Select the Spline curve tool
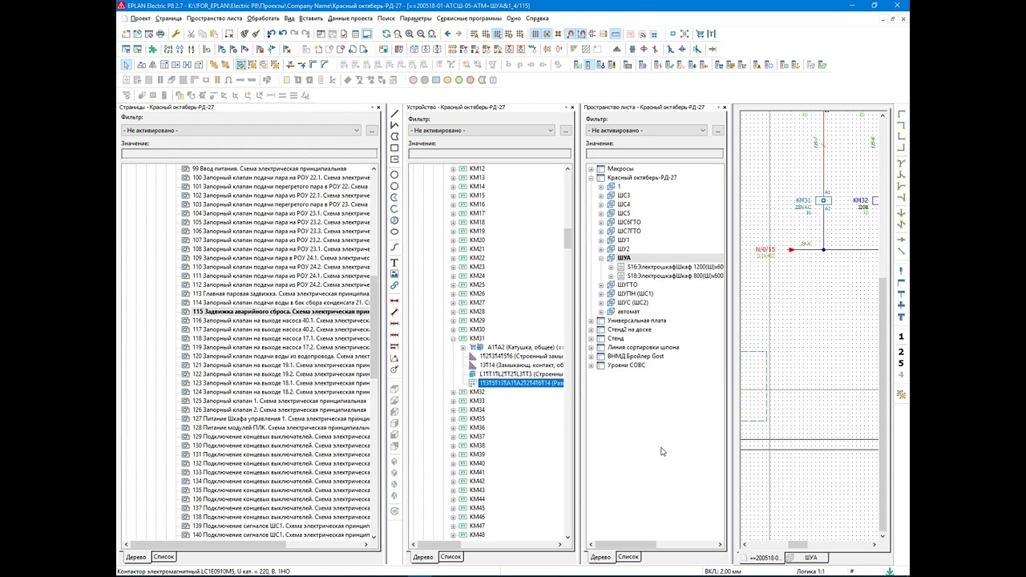 [x=394, y=248]
